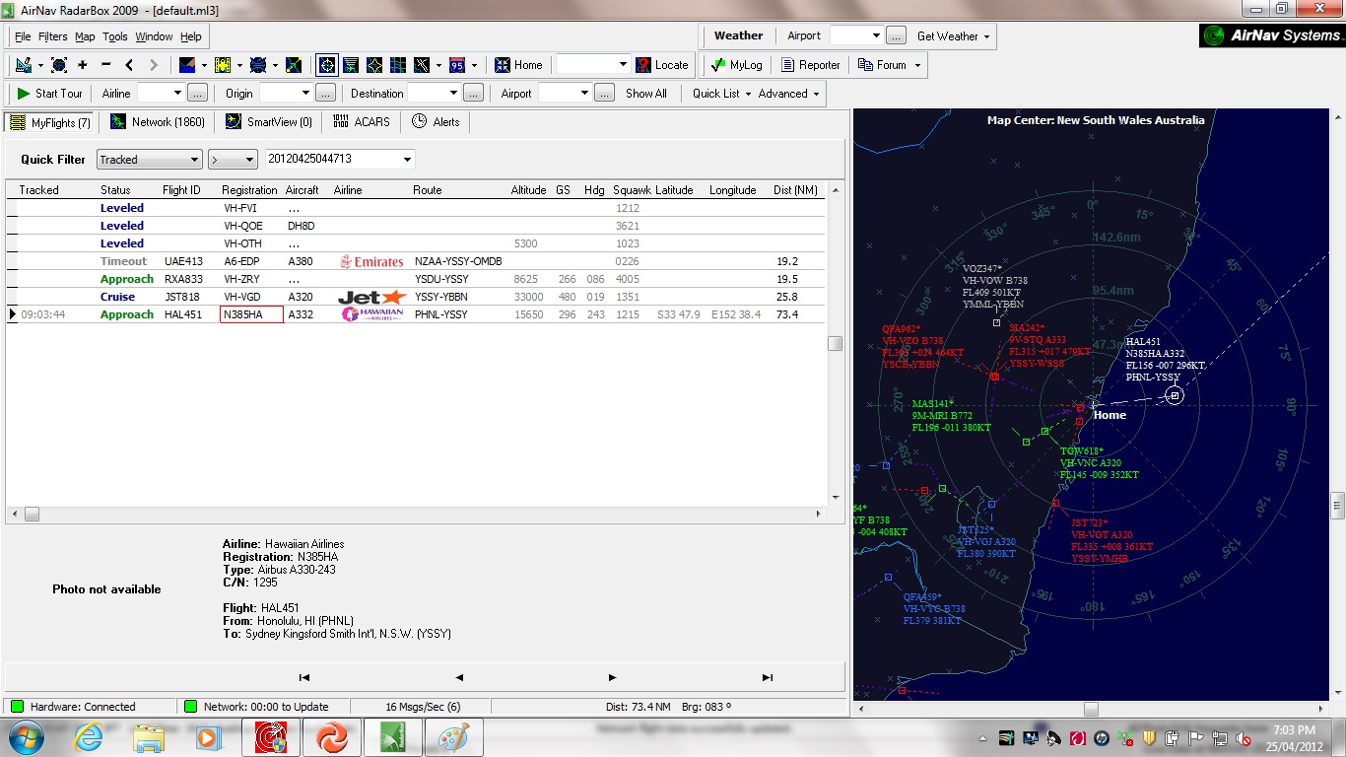Screen dimensions: 1346x757
Task: Click flight list horizontal scrollbar thumb
Action: point(32,514)
